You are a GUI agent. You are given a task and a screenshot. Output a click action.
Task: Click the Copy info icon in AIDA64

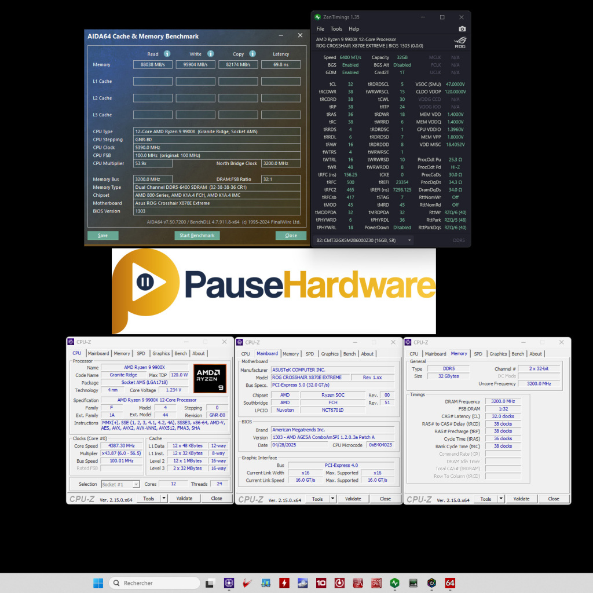point(252,54)
